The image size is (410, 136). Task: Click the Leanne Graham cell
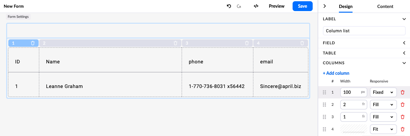[110, 85]
